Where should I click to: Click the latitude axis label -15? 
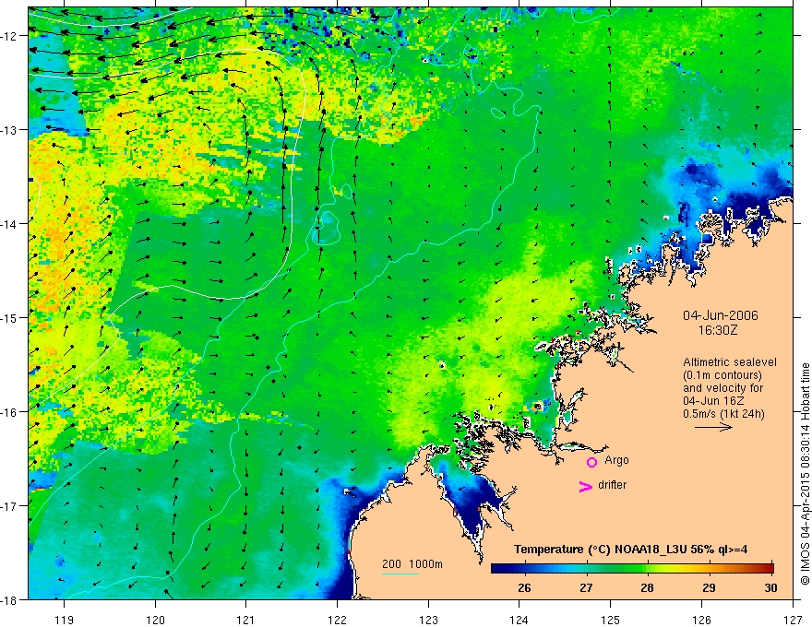[x=10, y=317]
